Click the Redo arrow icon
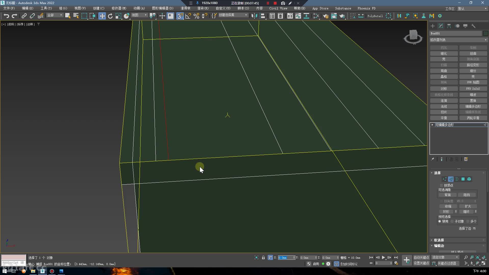Viewport: 489px width, 275px height. (x=15, y=16)
